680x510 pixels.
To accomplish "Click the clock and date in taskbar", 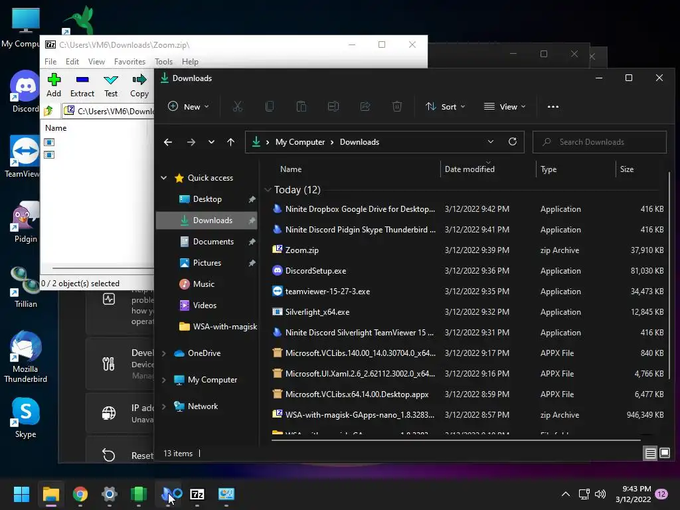I will [633, 494].
